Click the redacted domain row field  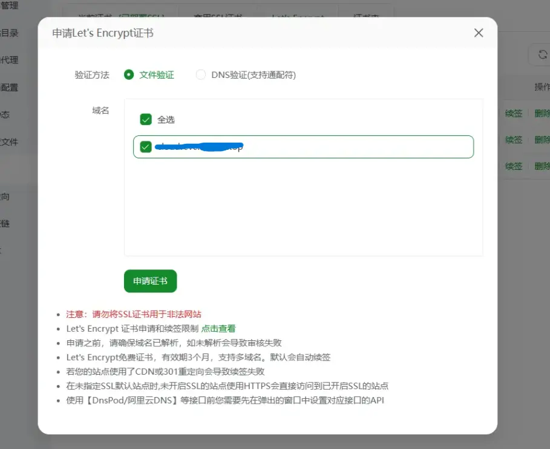pyautogui.click(x=303, y=147)
